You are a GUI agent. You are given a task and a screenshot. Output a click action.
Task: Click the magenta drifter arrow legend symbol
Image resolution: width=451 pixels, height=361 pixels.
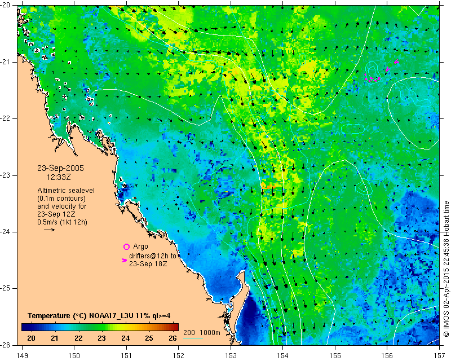(x=125, y=260)
